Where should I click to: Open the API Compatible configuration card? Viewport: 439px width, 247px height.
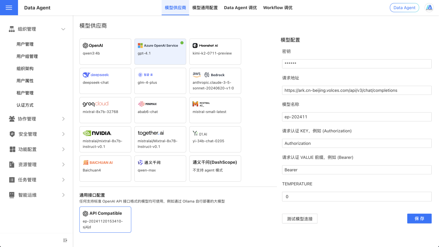click(x=105, y=219)
